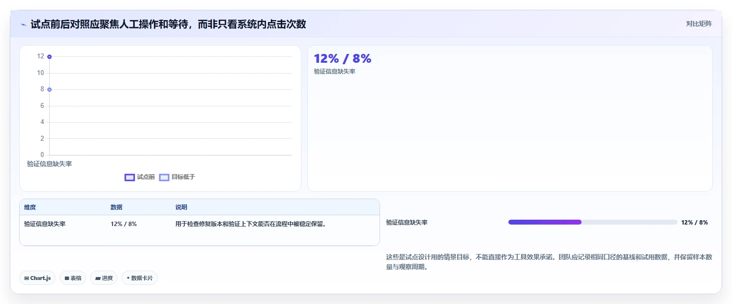Click the 对比矩阵 label in header
Viewport: 732px width, 304px height.
(x=699, y=24)
